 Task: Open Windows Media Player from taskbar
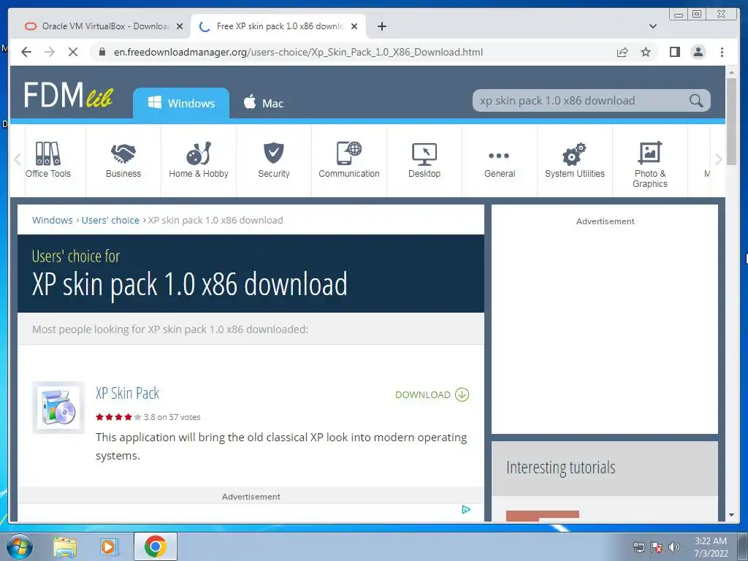tap(110, 547)
